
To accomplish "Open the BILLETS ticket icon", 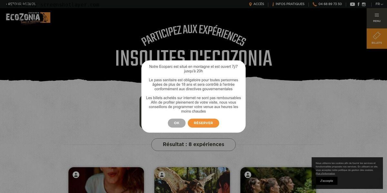I will pyautogui.click(x=377, y=36).
